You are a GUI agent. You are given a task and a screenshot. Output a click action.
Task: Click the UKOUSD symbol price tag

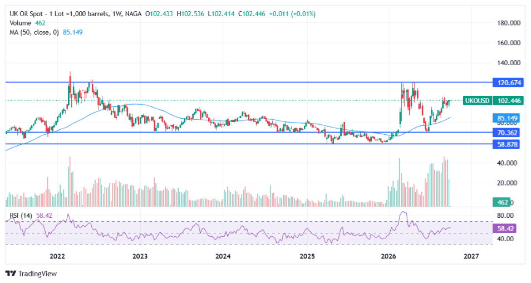[477, 101]
